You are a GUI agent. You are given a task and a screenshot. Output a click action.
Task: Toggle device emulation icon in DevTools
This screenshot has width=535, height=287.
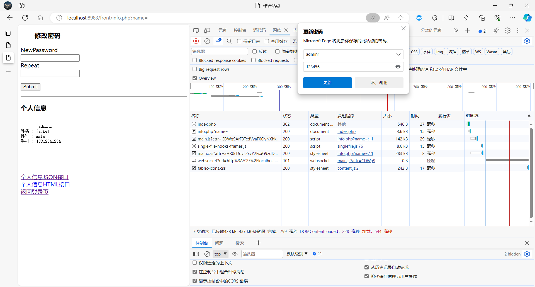pyautogui.click(x=207, y=30)
